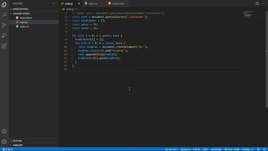This screenshot has height=151, width=268.
Task: Select main.js in the explorer tree
Action: (34, 22)
